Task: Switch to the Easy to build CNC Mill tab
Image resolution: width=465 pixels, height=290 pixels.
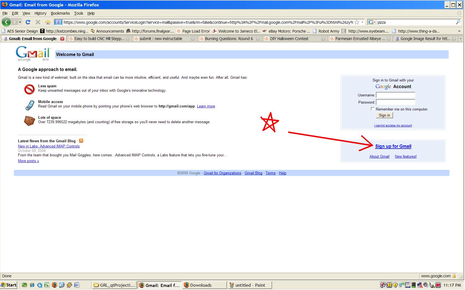Action: 99,39
